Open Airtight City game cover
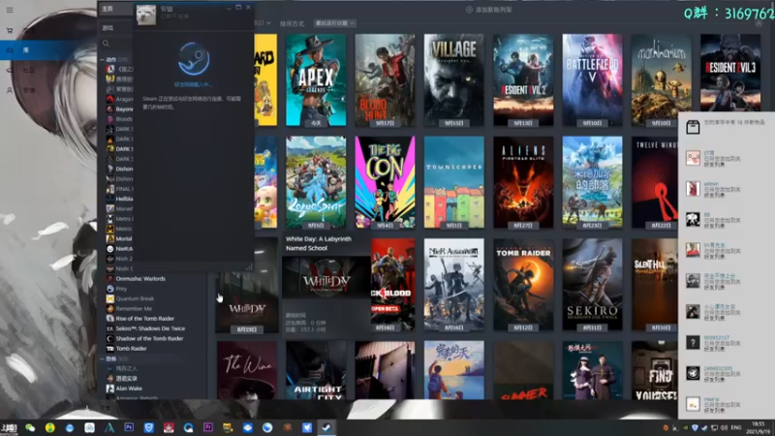Screen dimensions: 775x436 point(316,370)
